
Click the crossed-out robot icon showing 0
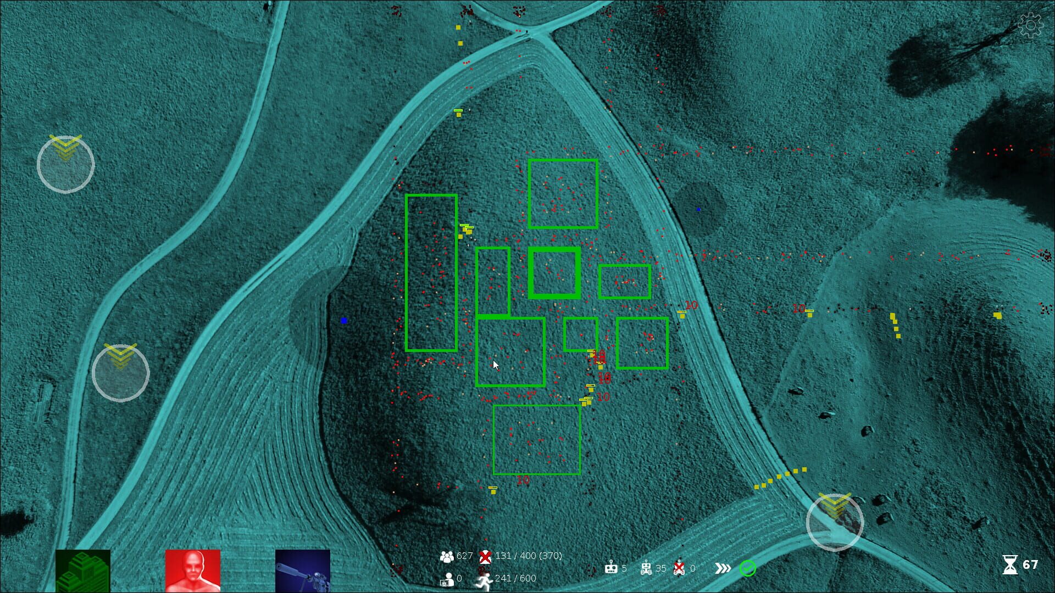click(x=680, y=568)
